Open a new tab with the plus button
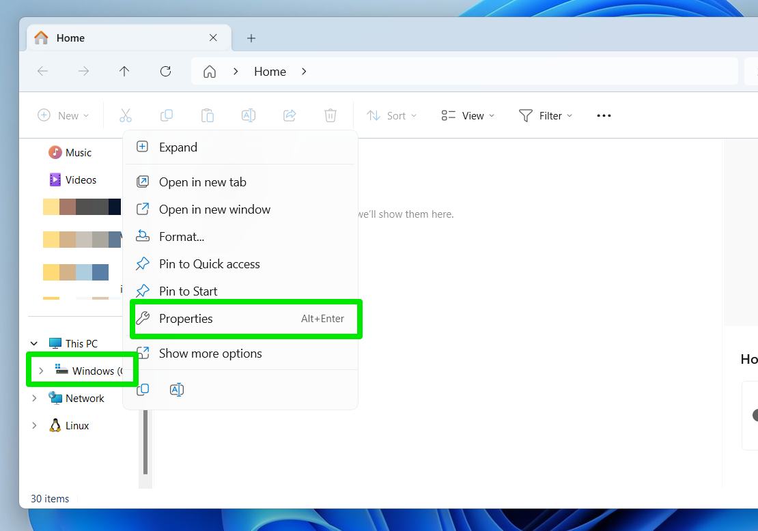 [x=251, y=38]
